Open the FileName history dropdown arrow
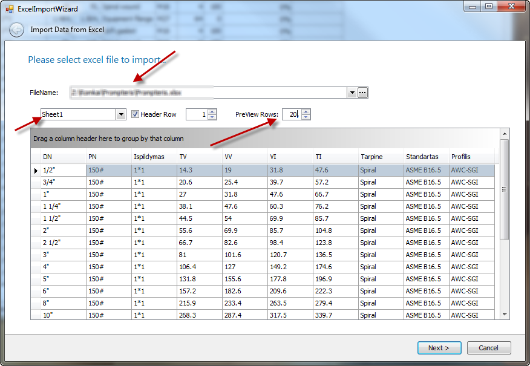The width and height of the screenshot is (530, 366). (x=352, y=93)
